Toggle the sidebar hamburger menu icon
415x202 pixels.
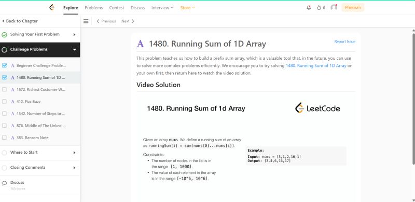(86, 21)
